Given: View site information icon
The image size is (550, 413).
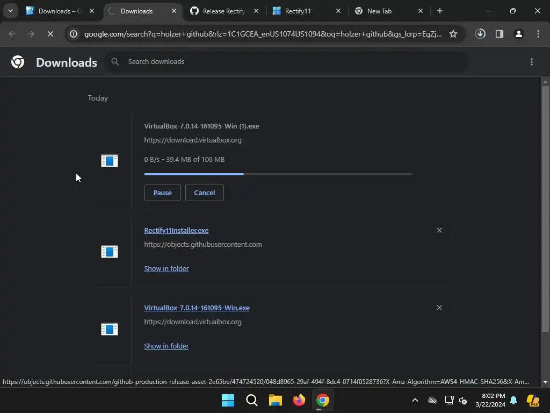Looking at the screenshot, I should click(74, 34).
